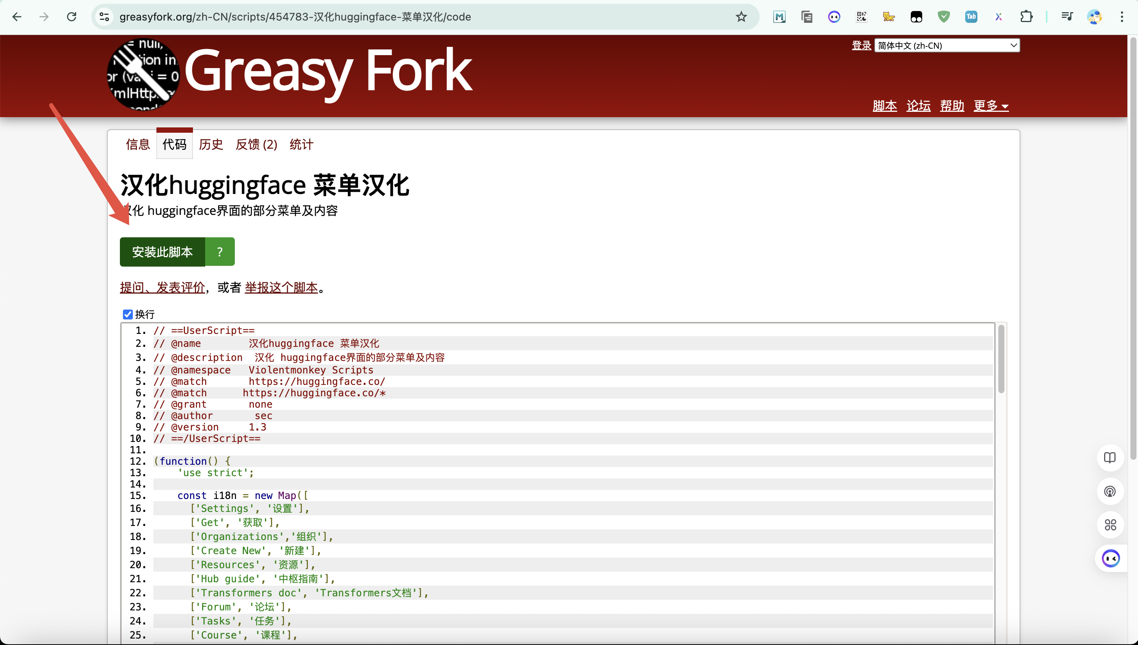Image resolution: width=1138 pixels, height=645 pixels.
Task: Open the QR code extension
Action: pyautogui.click(x=861, y=17)
